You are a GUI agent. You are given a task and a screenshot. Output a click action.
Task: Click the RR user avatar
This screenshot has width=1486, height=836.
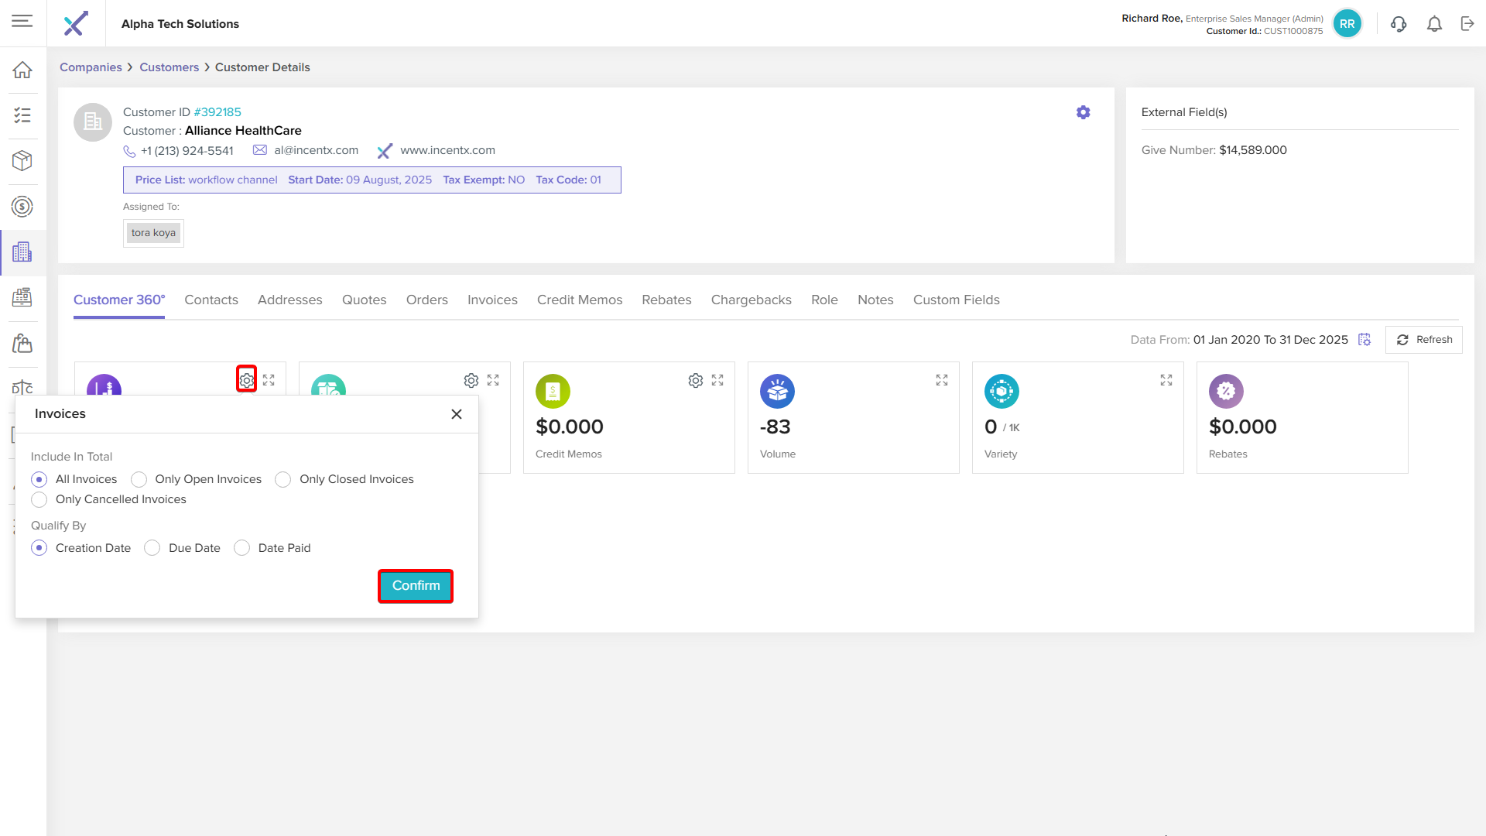click(1347, 24)
